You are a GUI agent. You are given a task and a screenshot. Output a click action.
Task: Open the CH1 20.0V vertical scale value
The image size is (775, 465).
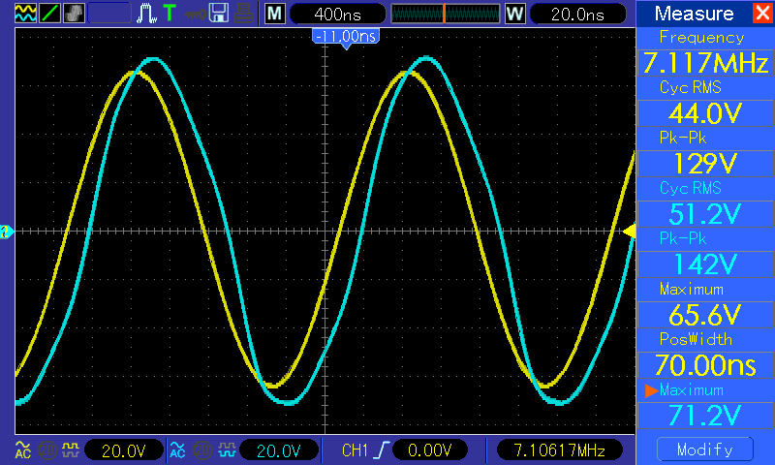point(123,449)
